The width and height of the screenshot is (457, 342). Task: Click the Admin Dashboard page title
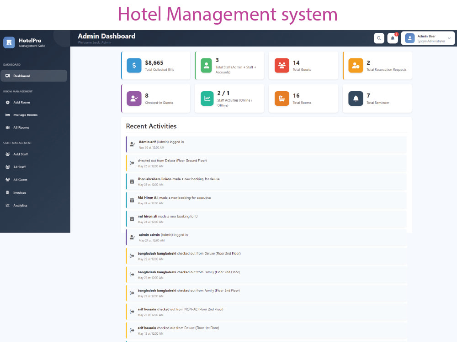(106, 36)
